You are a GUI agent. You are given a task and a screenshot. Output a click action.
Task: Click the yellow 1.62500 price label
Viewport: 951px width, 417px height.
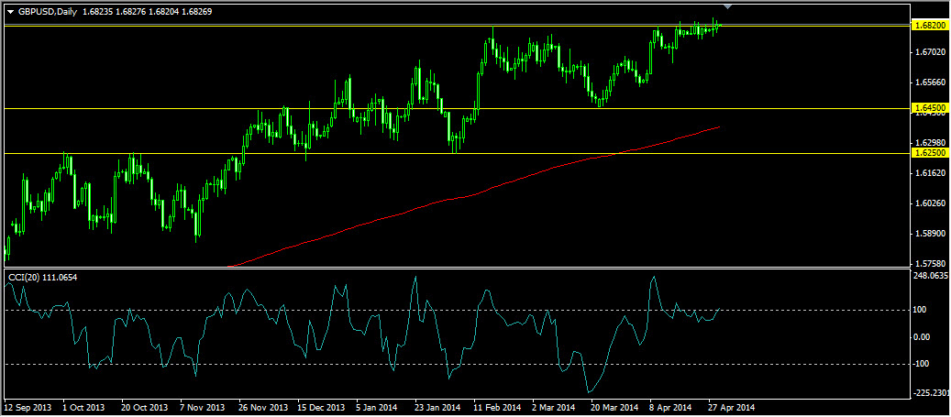tap(930, 153)
